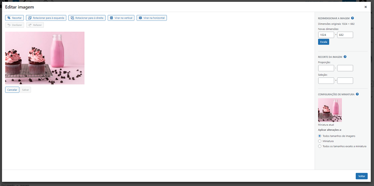This screenshot has width=374, height=186.
Task: Click the Recortar crop tool button
Action: pos(15,18)
